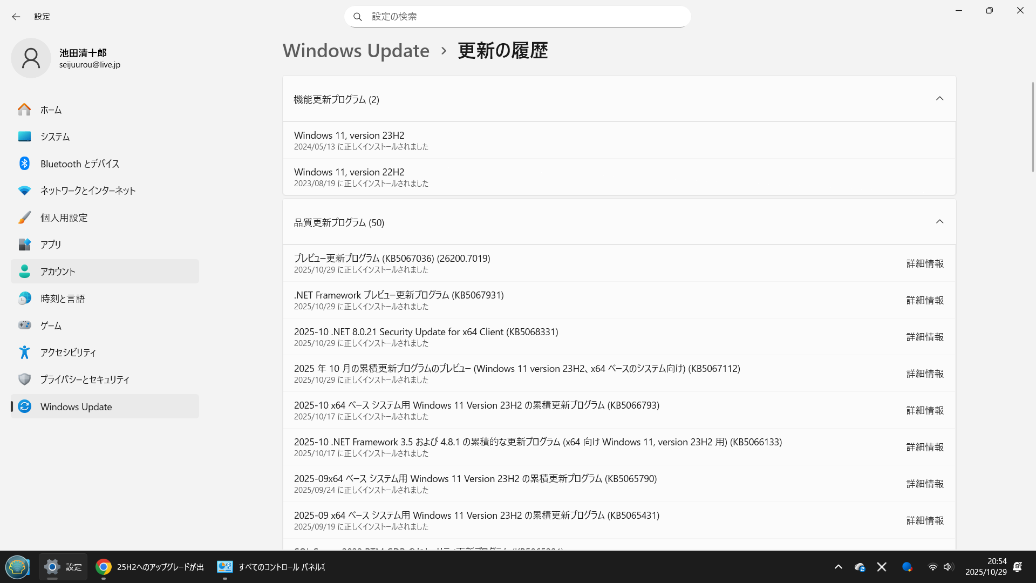Screen dimensions: 1036x583
Task: Open プライバシーとセキュリティ settings
Action: click(x=105, y=379)
